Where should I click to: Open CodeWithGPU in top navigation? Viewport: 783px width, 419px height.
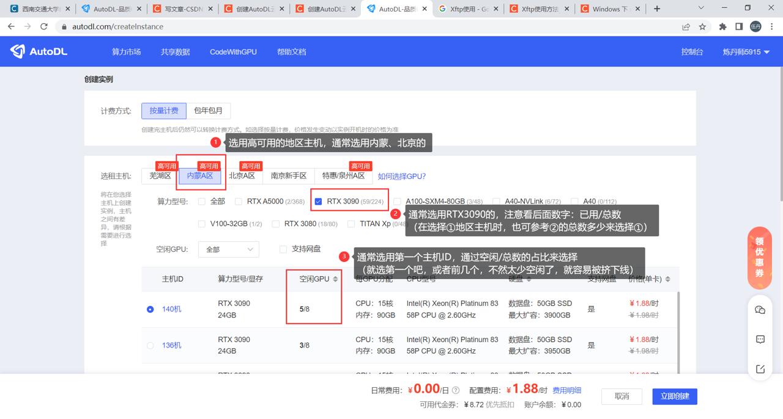click(233, 52)
